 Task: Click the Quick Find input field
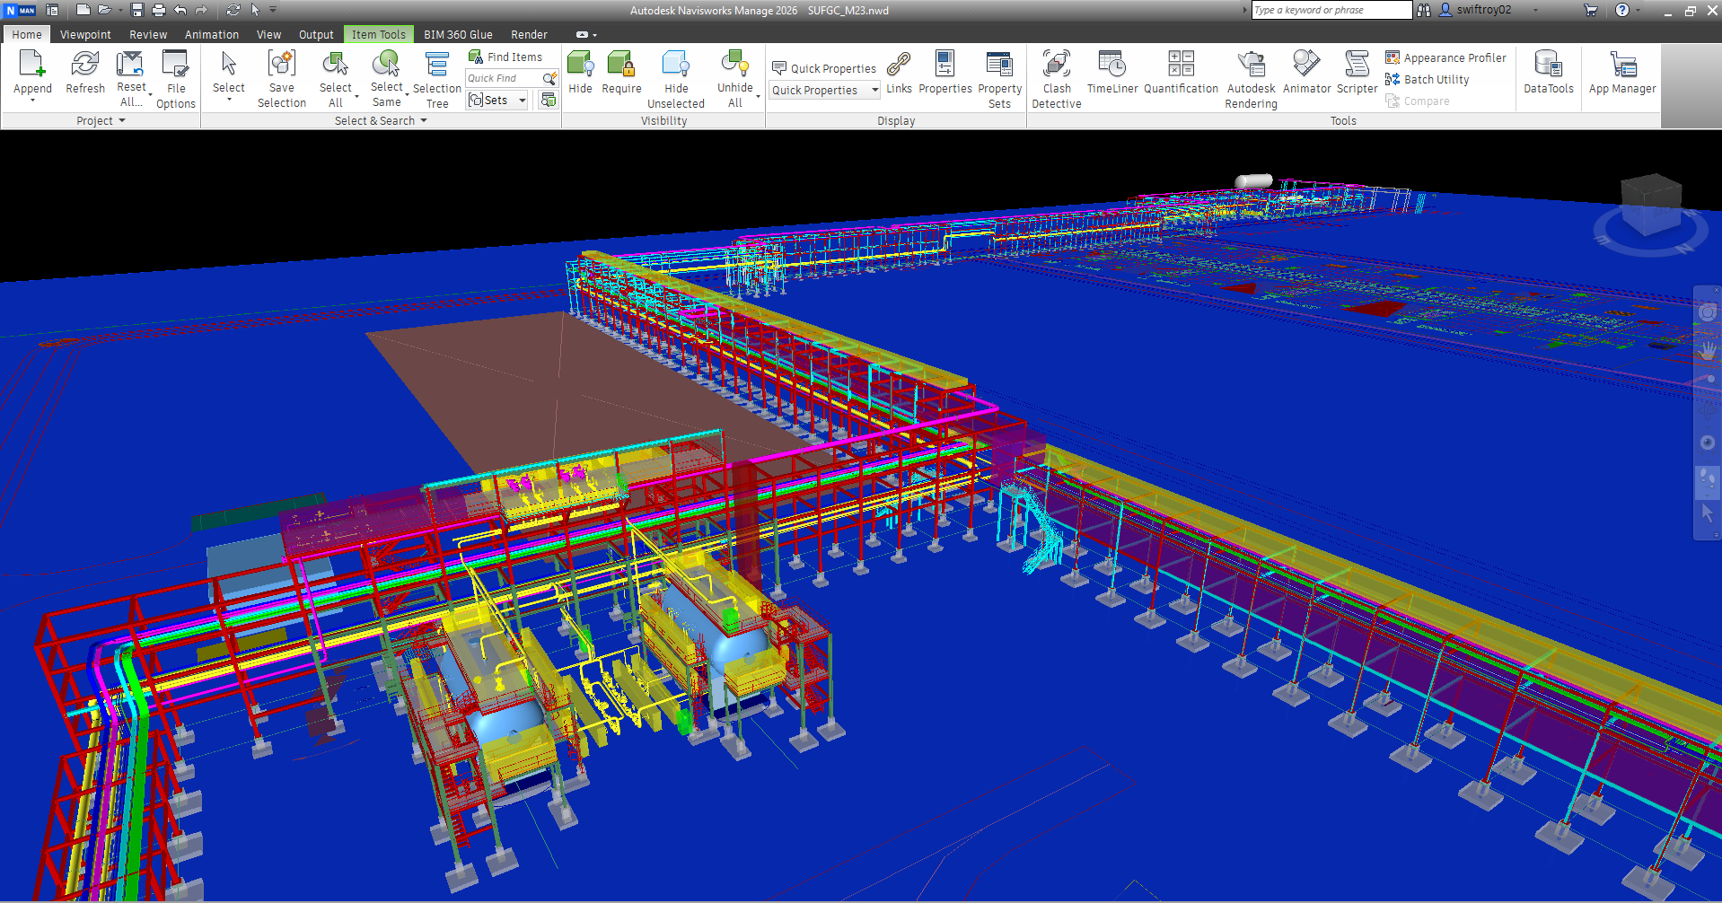click(503, 79)
